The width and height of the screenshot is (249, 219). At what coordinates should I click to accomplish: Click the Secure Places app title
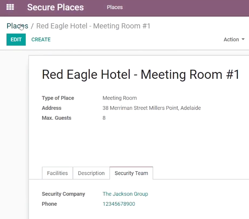click(x=55, y=7)
